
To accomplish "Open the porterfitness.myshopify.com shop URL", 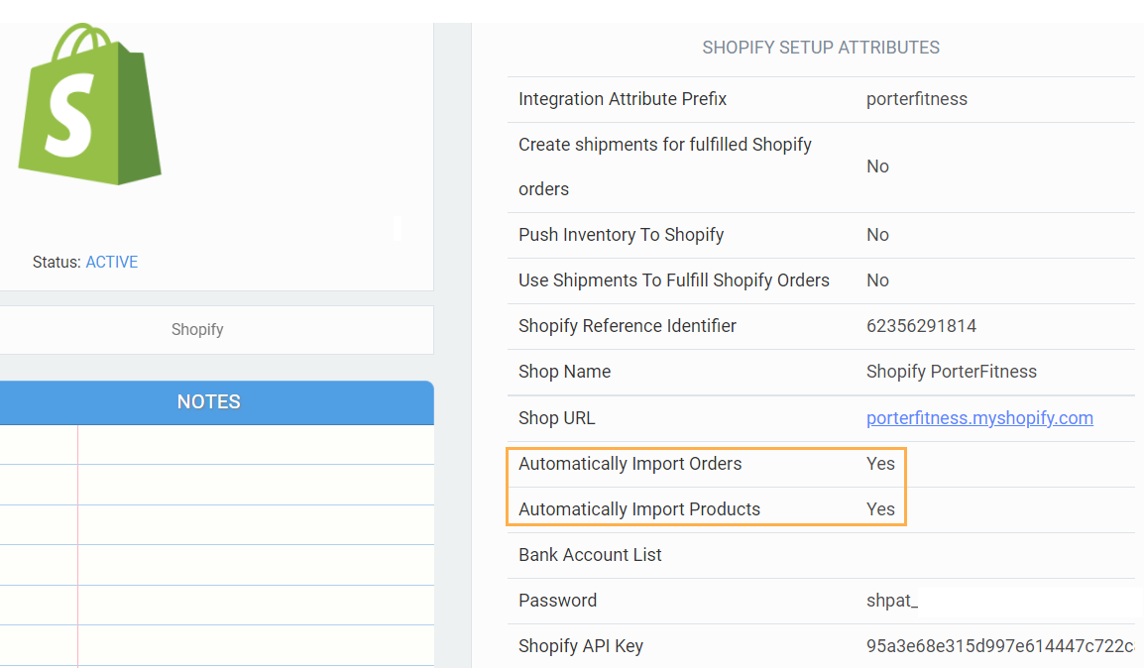I will (x=979, y=418).
